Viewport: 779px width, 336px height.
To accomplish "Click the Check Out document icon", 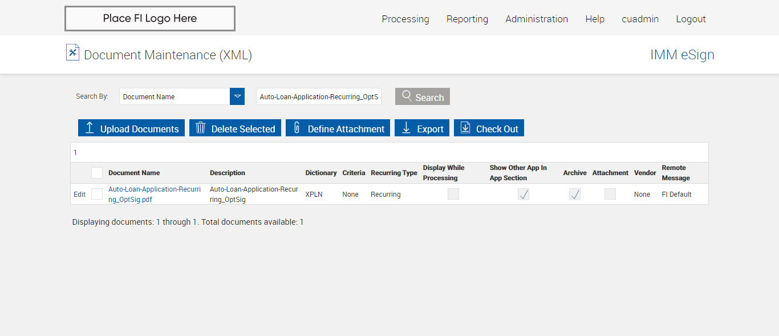I will [x=465, y=128].
